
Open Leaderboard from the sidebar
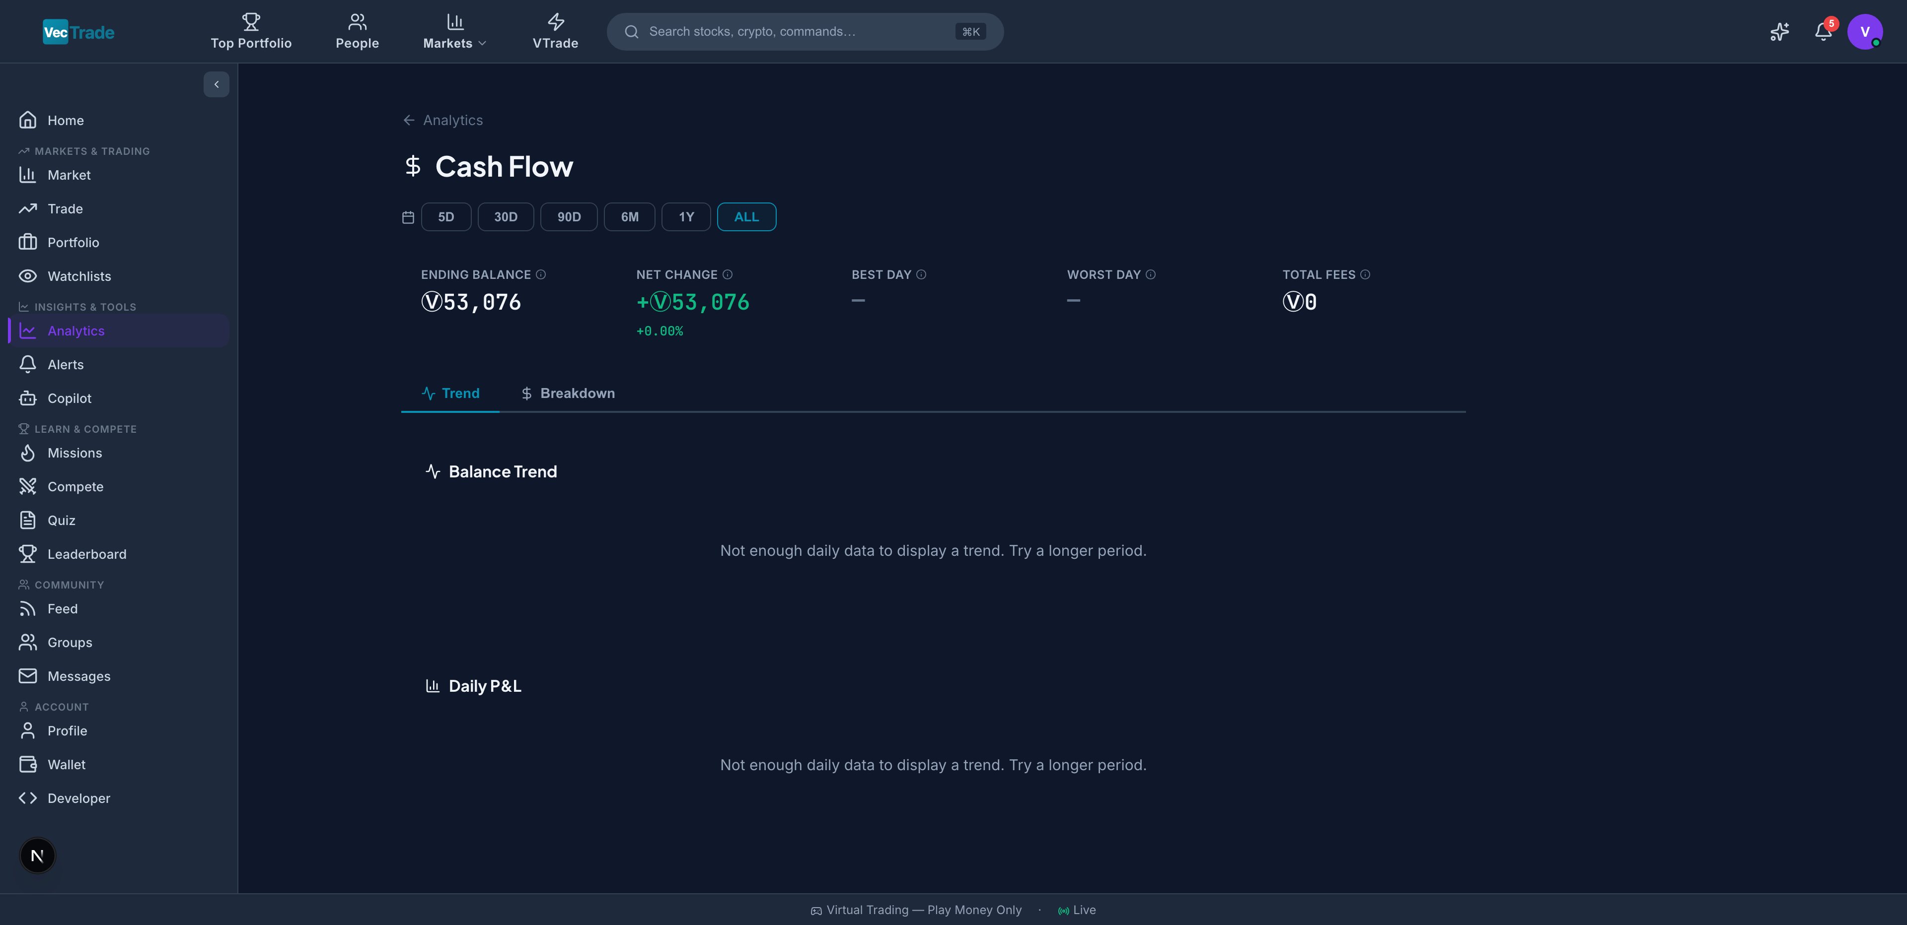point(119,554)
